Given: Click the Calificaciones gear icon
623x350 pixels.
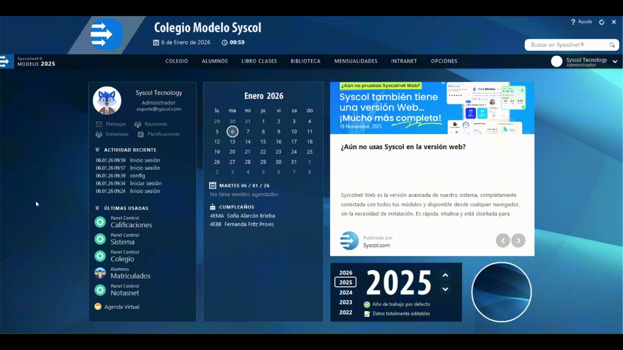Looking at the screenshot, I should pos(100,222).
